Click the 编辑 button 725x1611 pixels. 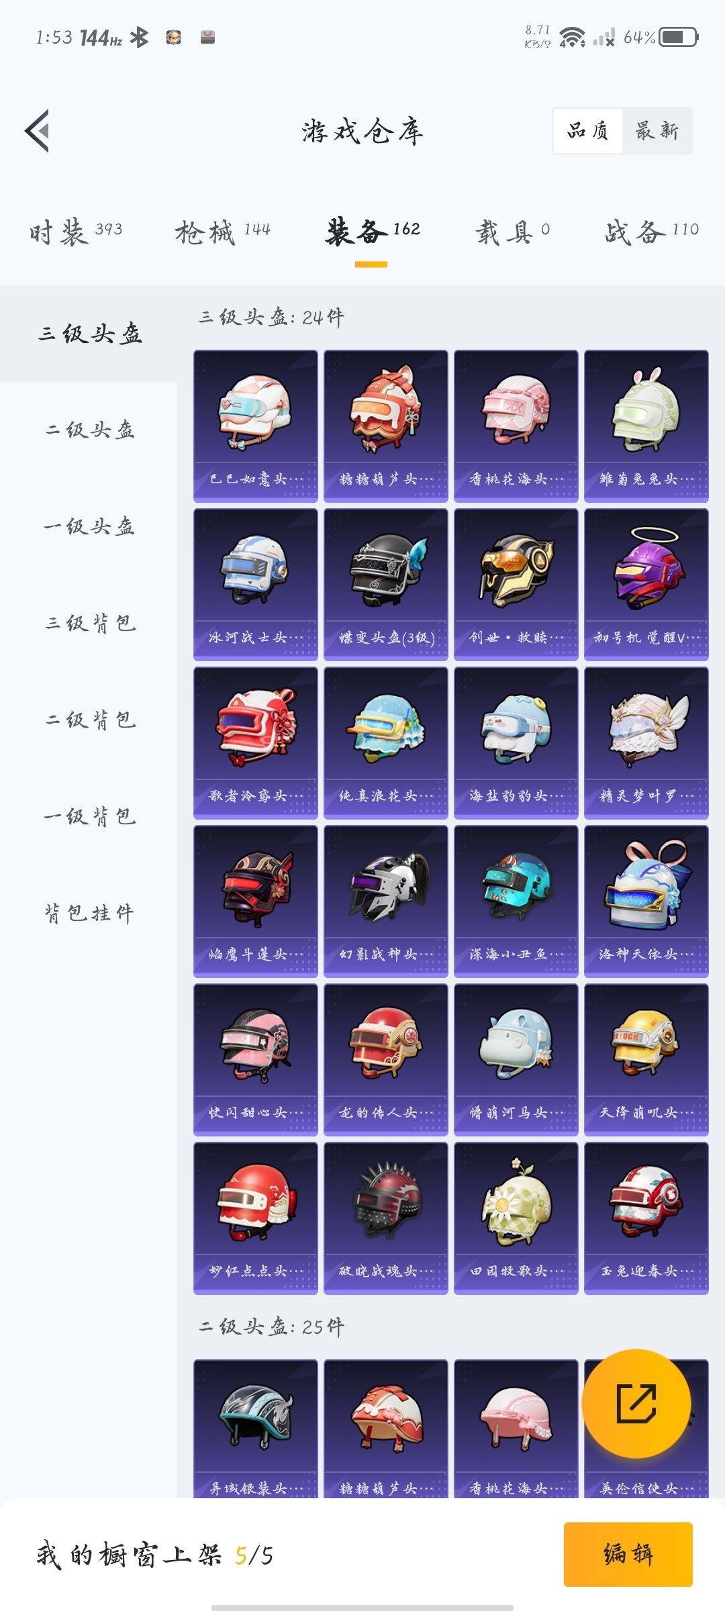(628, 1554)
